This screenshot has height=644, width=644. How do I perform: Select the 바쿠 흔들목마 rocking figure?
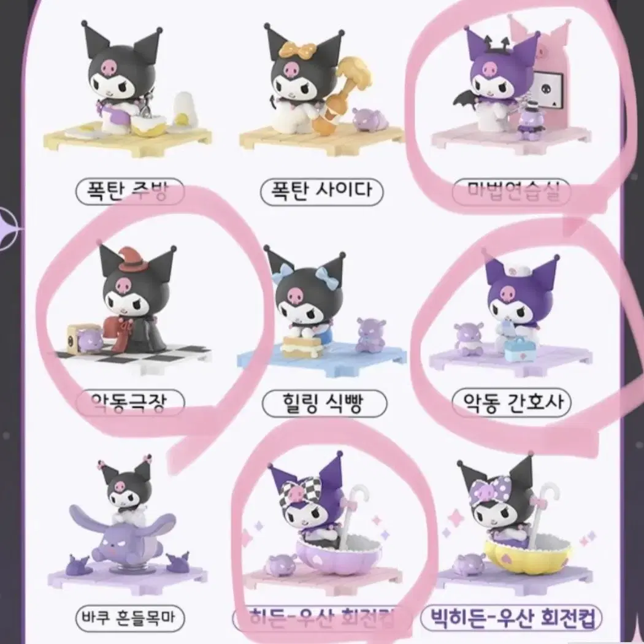(128, 526)
